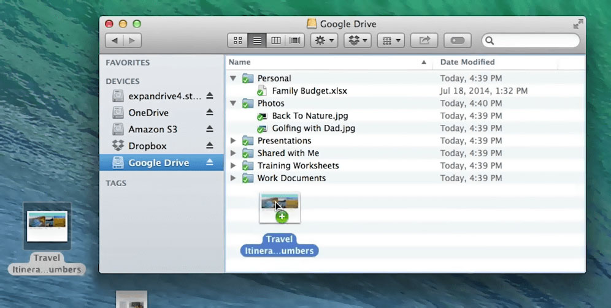The width and height of the screenshot is (611, 308).
Task: Enter fullscreen with top-right arrows
Action: coord(577,24)
